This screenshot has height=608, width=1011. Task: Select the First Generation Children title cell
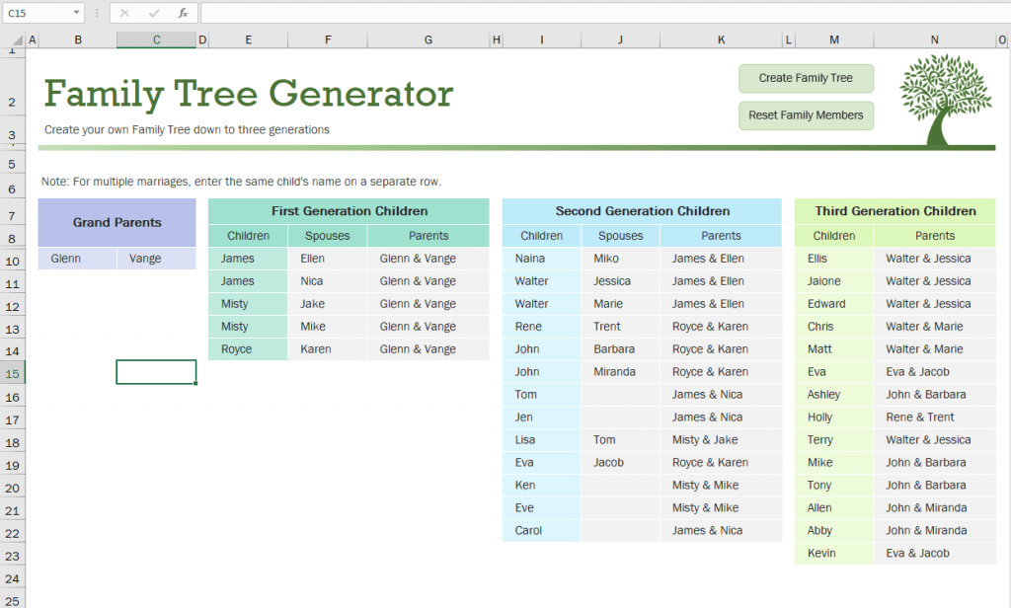tap(350, 211)
